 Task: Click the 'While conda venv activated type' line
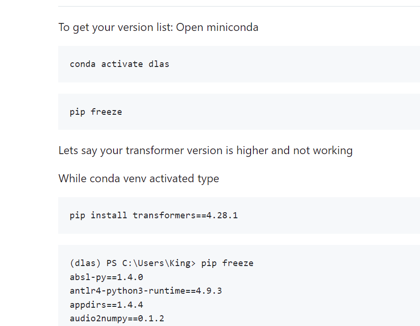tap(139, 178)
